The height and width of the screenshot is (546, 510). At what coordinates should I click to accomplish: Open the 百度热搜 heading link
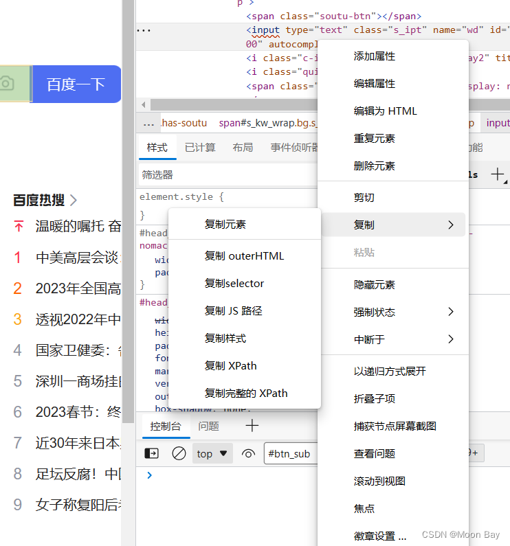[38, 200]
